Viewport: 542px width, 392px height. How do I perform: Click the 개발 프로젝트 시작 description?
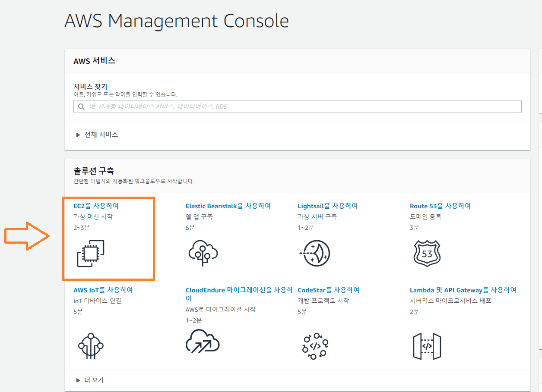pos(323,301)
